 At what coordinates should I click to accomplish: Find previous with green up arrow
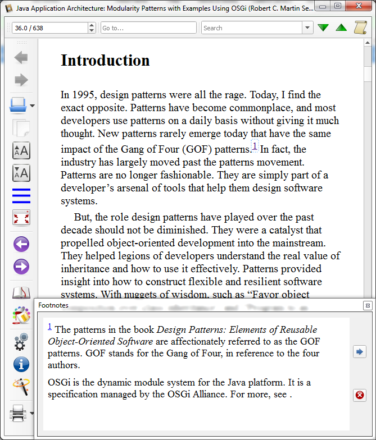tap(341, 27)
